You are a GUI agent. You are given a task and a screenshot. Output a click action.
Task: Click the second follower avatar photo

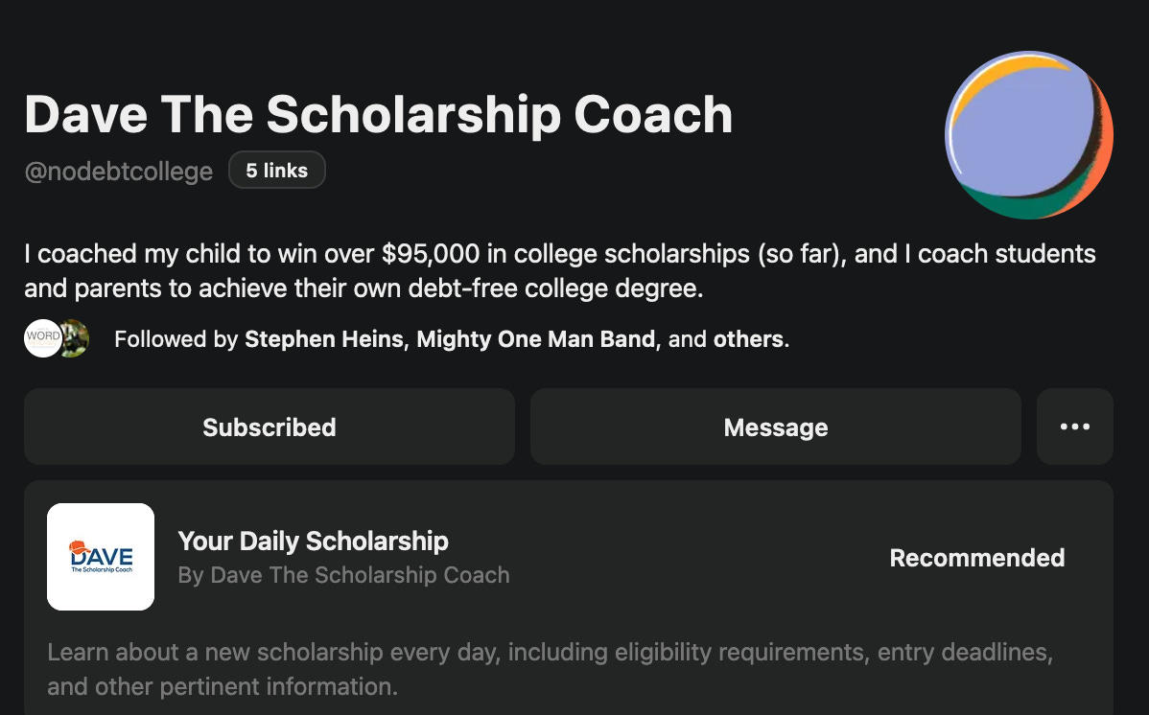pyautogui.click(x=76, y=338)
